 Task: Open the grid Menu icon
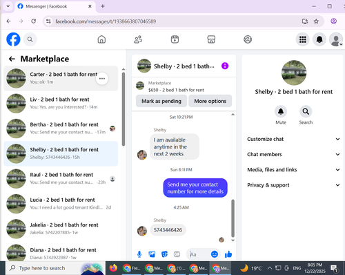point(303,39)
